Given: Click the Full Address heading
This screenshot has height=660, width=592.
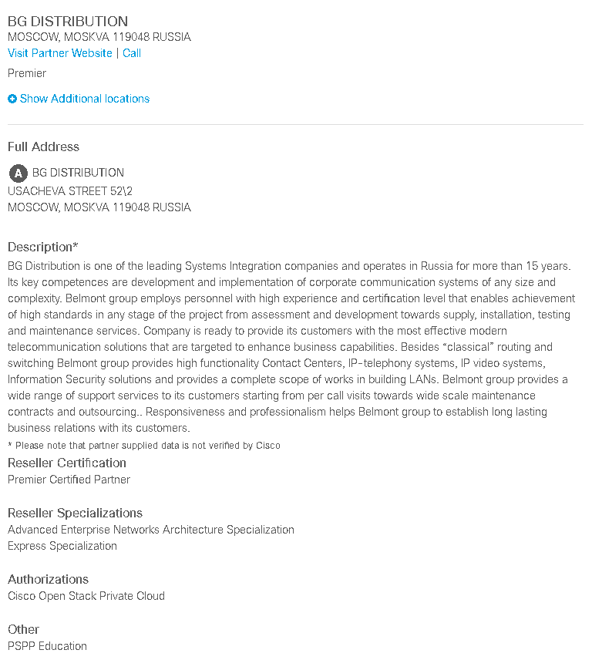Looking at the screenshot, I should click(43, 146).
